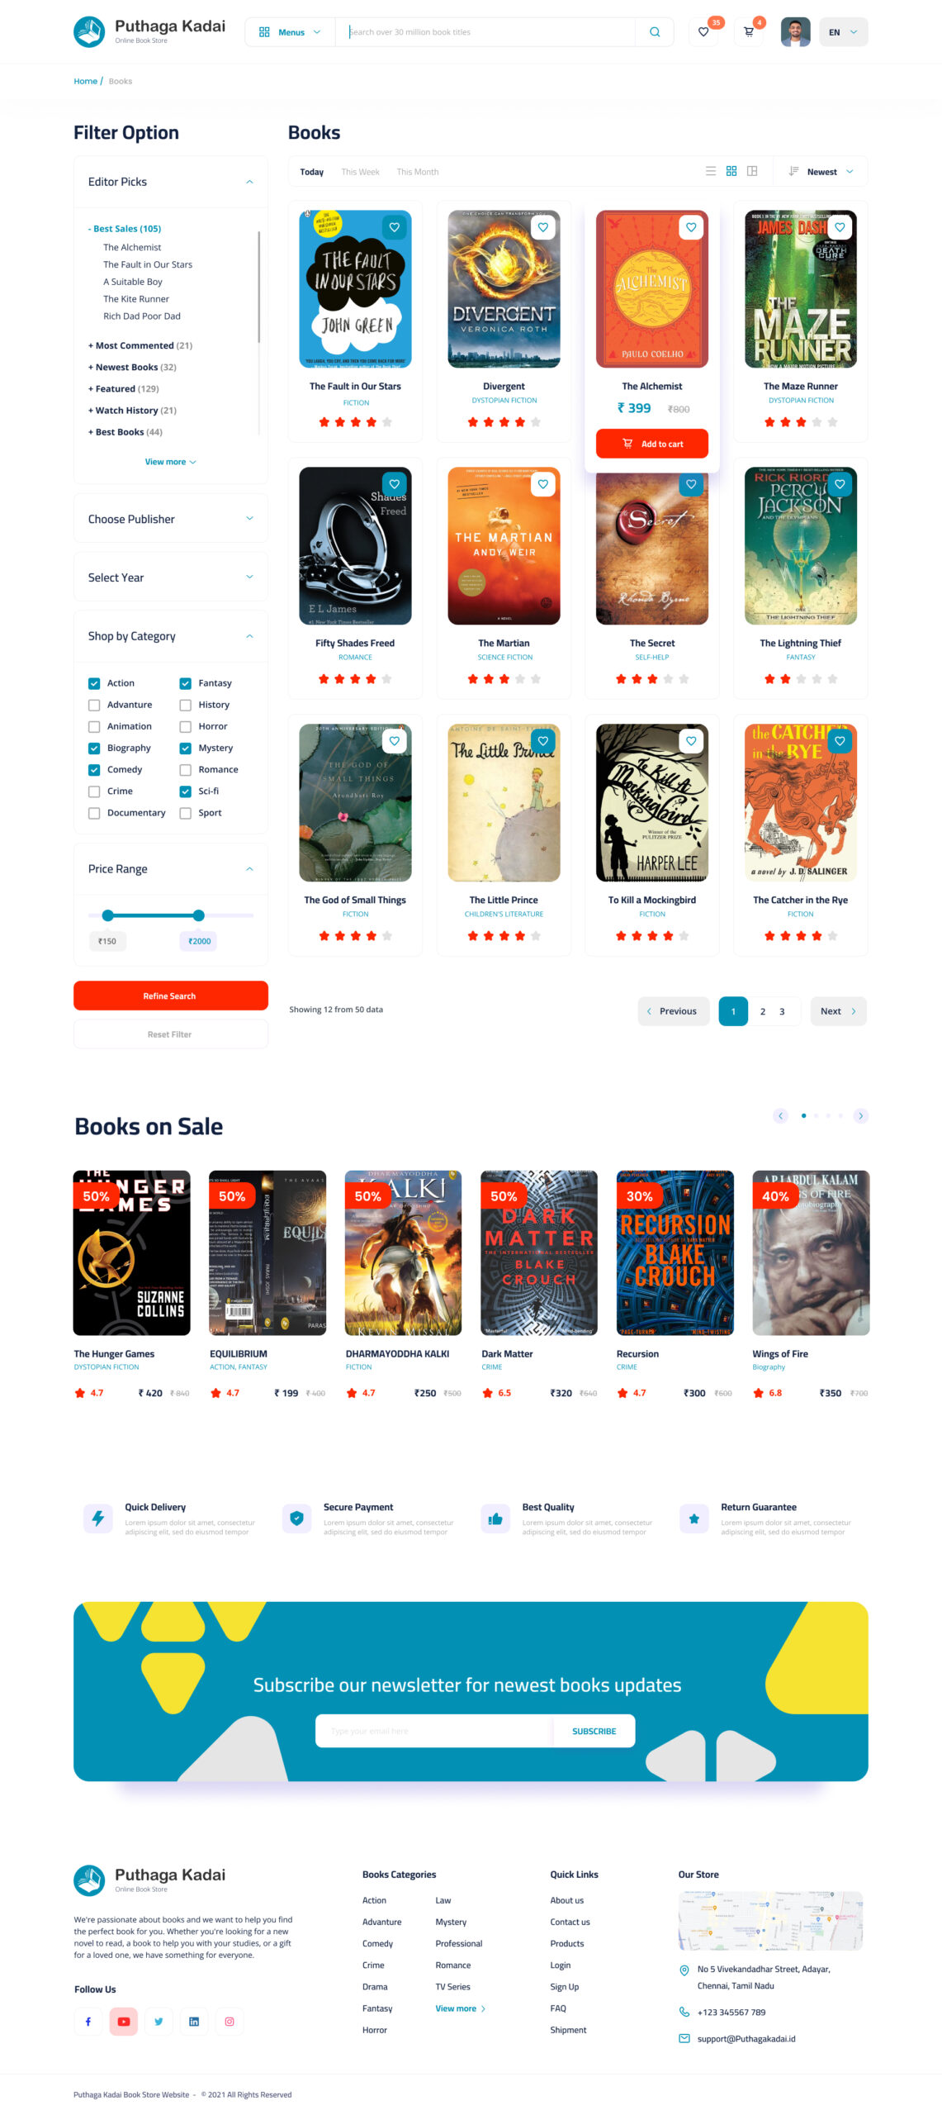
Task: Open the Menus navigation menu
Action: pos(290,32)
